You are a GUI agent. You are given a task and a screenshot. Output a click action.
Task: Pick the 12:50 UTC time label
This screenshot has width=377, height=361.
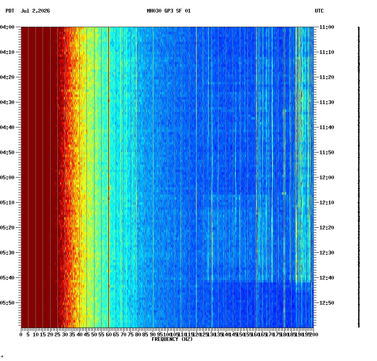pyautogui.click(x=327, y=303)
